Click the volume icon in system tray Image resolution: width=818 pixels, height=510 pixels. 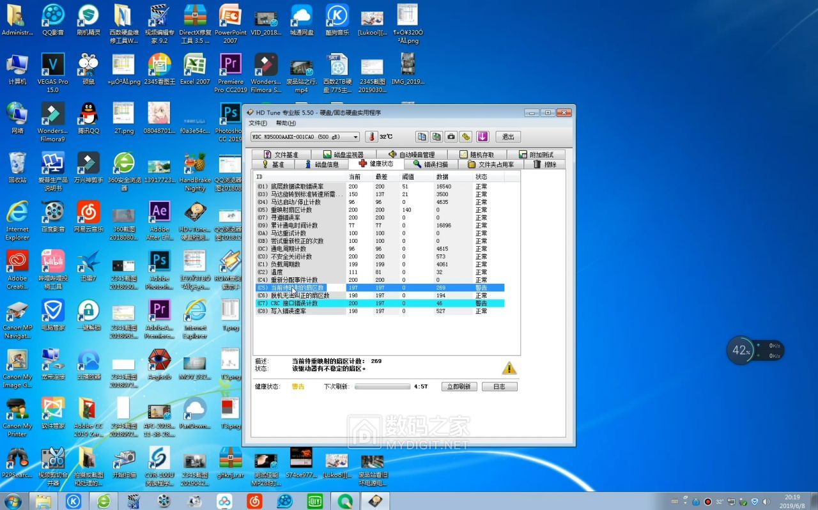(767, 501)
